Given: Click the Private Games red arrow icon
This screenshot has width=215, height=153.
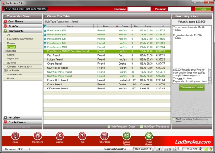Looking at the screenshot, I should [6, 122].
